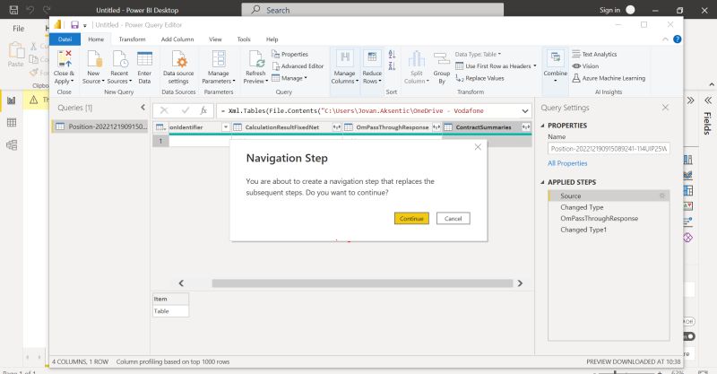
Task: Switch to the Transform tab
Action: click(132, 39)
